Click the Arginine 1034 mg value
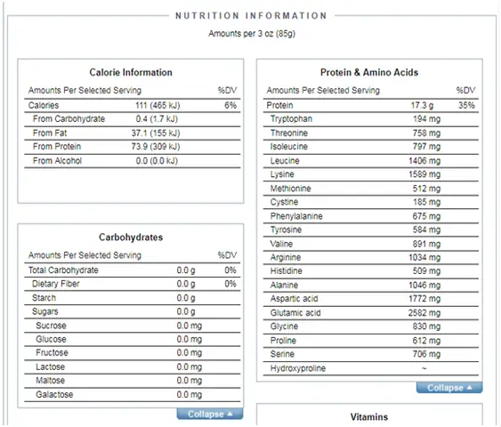Screen dimensions: 501x427 424,257
